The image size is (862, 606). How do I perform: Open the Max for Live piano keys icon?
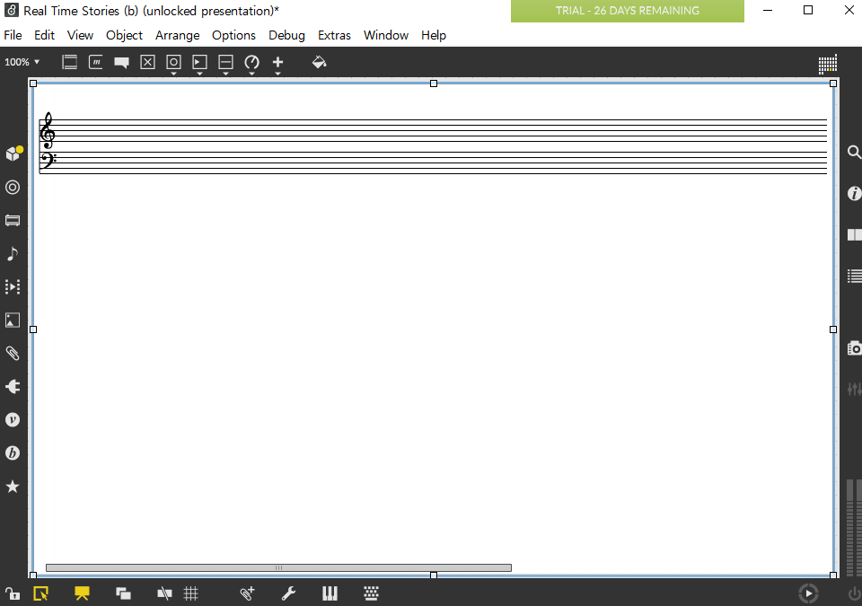pyautogui.click(x=330, y=593)
